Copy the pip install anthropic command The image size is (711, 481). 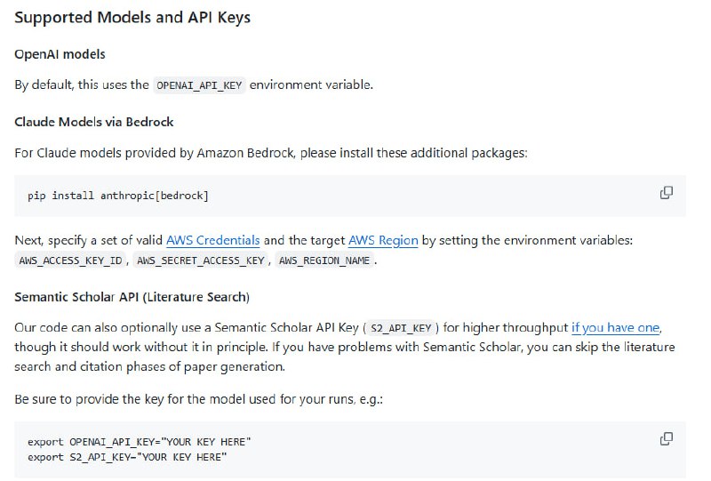tap(666, 193)
